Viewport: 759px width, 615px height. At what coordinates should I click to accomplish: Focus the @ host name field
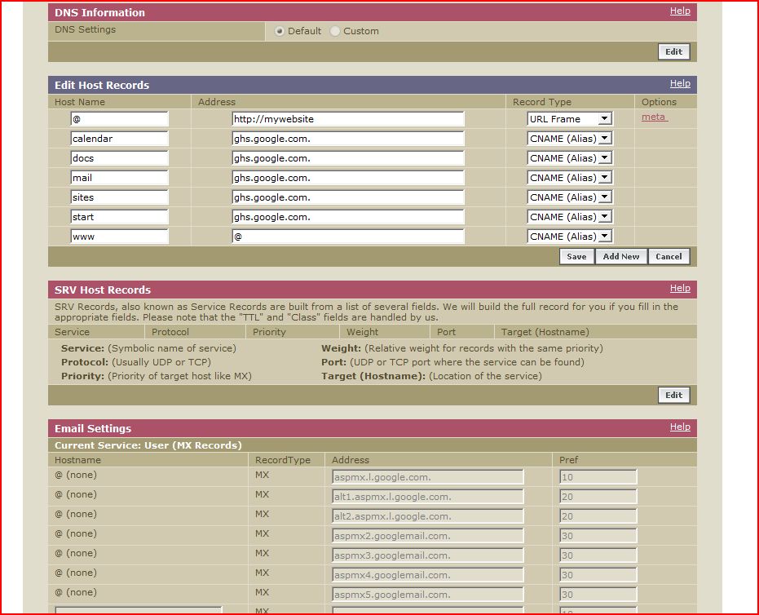click(120, 119)
